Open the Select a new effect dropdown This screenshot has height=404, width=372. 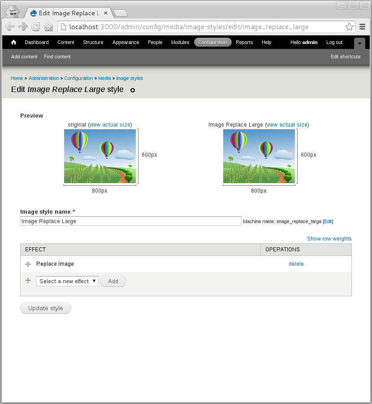coord(67,281)
